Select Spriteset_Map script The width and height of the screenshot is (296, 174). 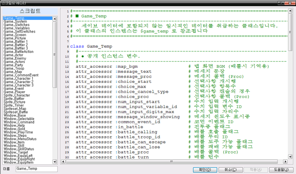point(28,109)
